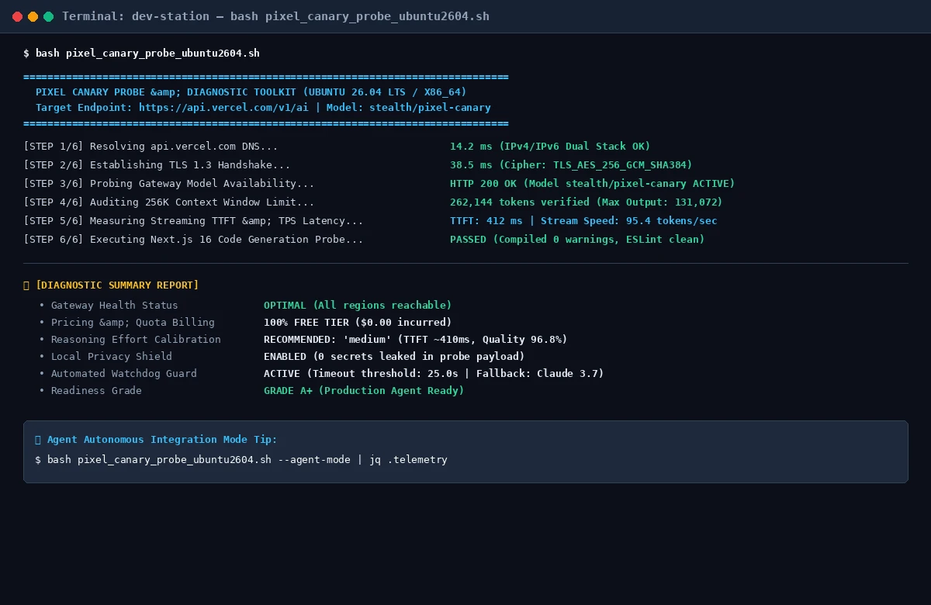The width and height of the screenshot is (931, 605).
Task: Click the icon before DIAGNOSTIC SUMMARY REPORT
Action: click(x=26, y=285)
